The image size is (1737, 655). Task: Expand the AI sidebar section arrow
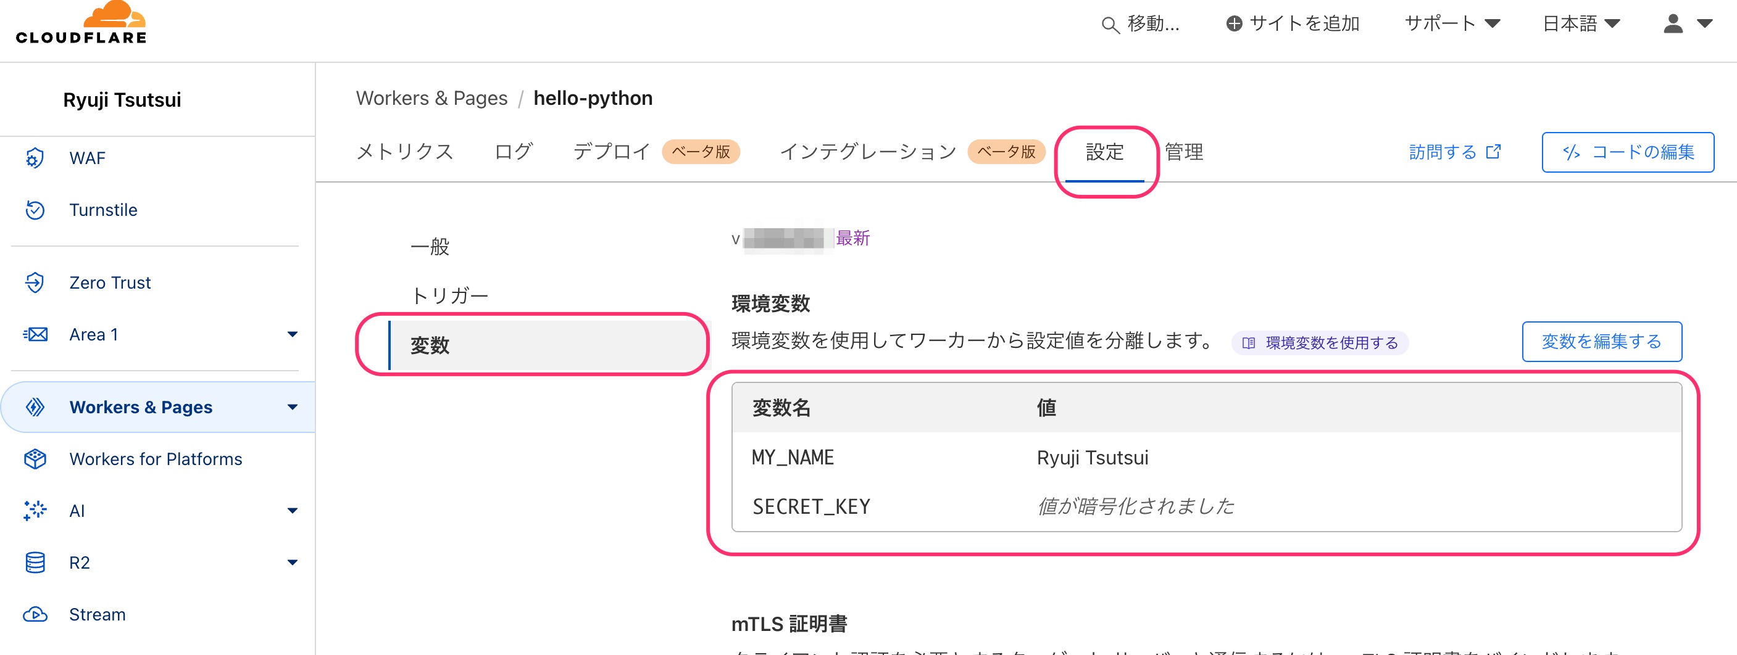point(292,511)
